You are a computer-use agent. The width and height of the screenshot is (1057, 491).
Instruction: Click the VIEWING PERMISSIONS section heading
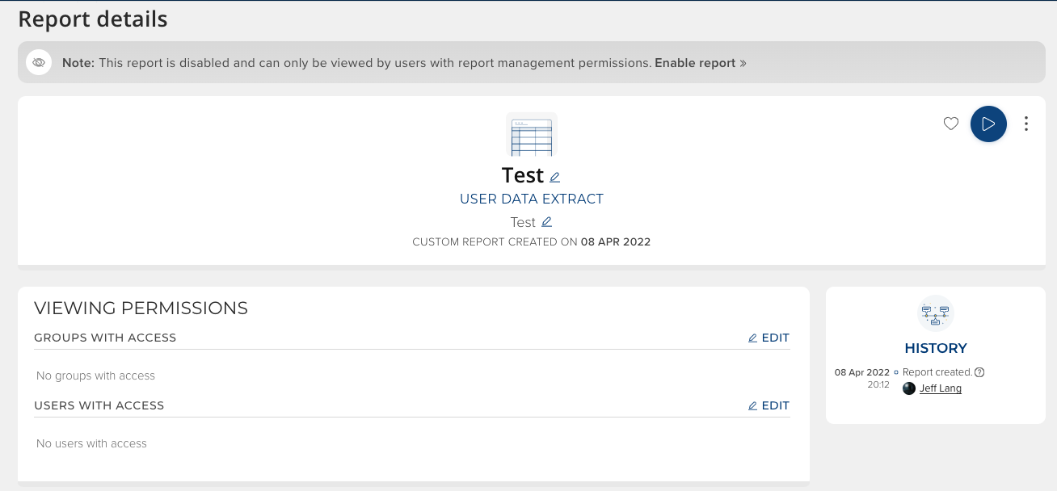tap(141, 308)
